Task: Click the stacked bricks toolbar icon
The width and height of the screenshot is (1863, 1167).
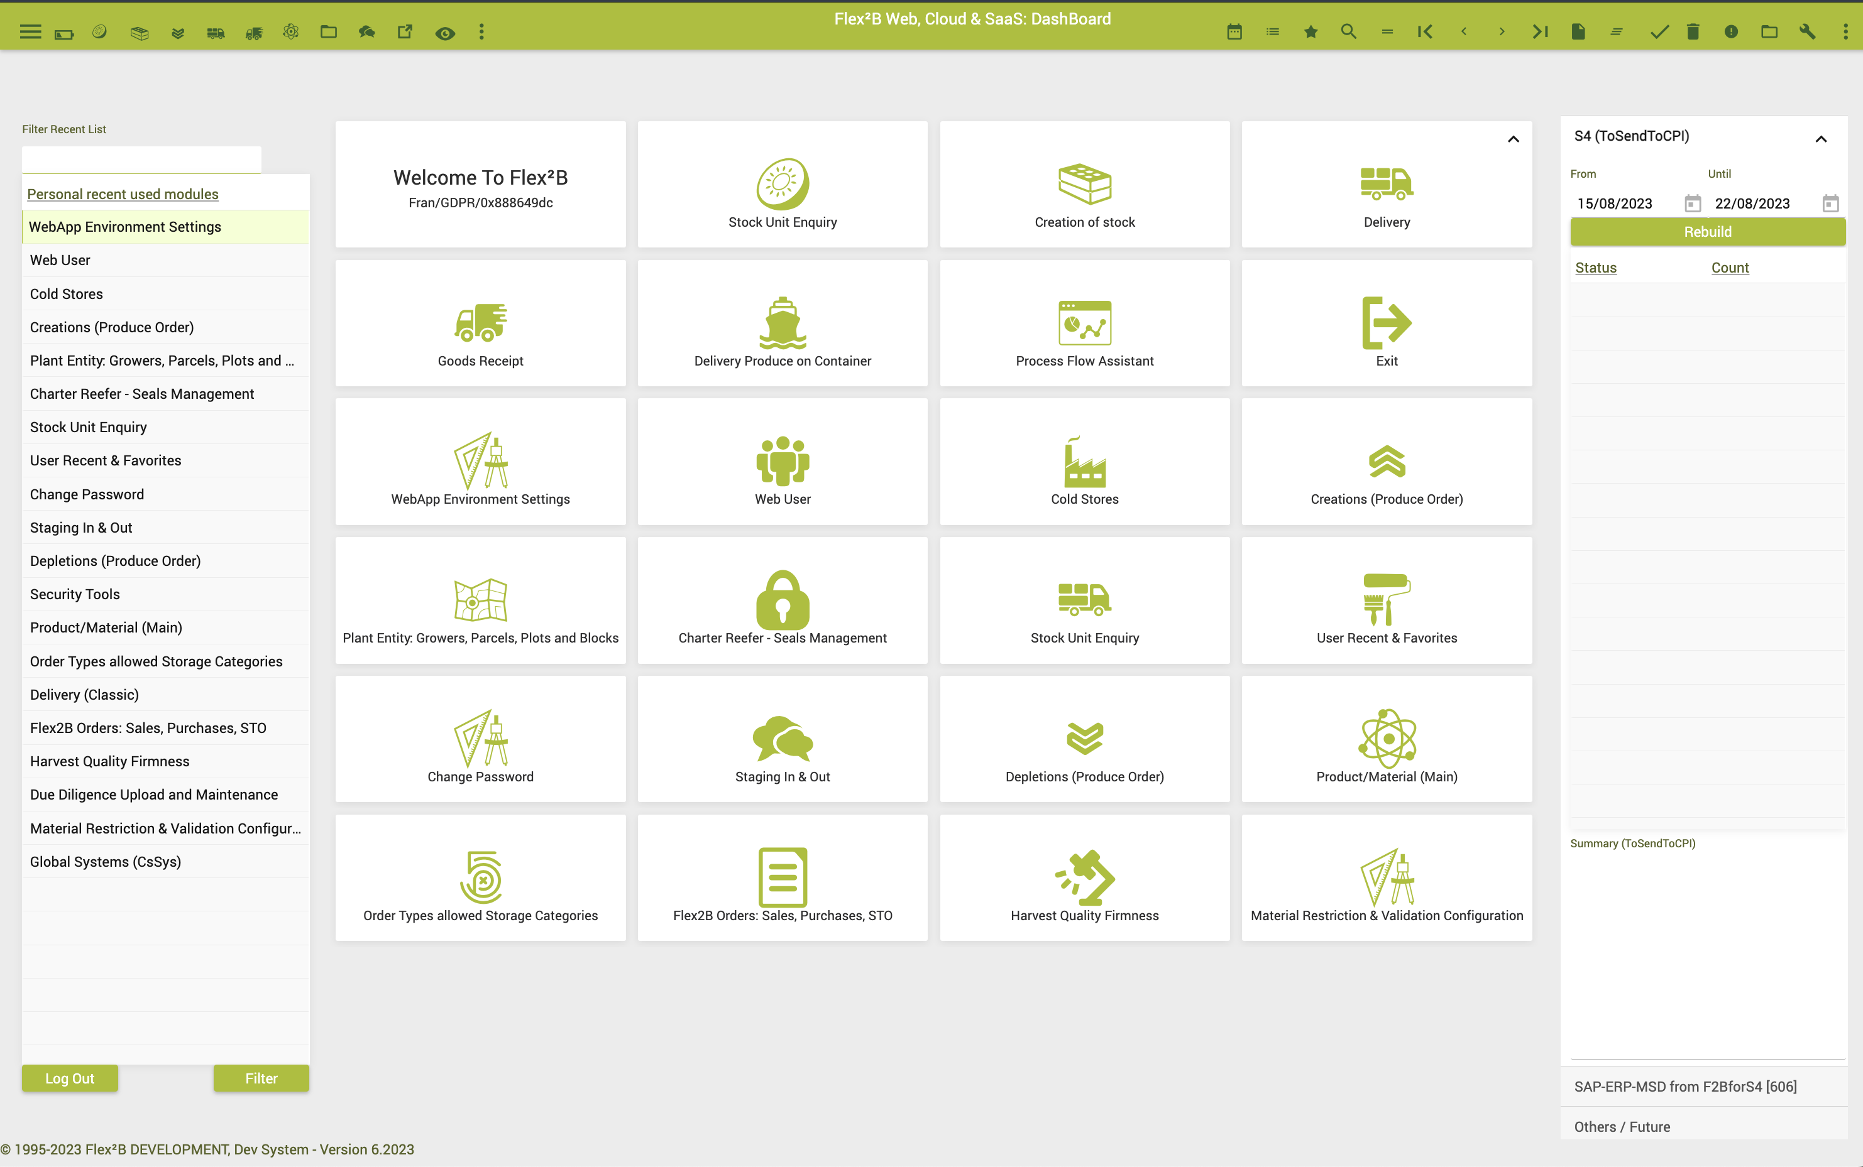Action: tap(139, 33)
